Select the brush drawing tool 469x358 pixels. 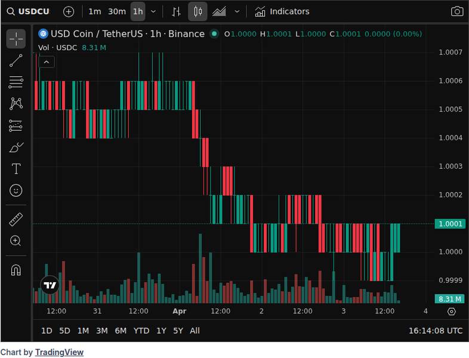pyautogui.click(x=16, y=147)
